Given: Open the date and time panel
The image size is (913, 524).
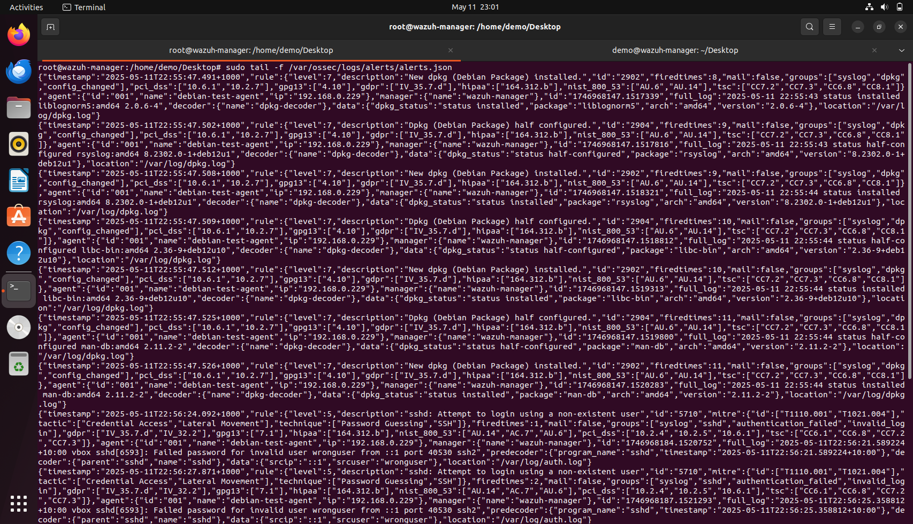Looking at the screenshot, I should click(x=475, y=7).
